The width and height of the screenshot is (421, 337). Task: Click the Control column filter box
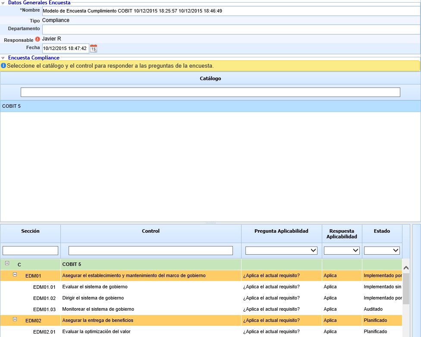pyautogui.click(x=151, y=250)
